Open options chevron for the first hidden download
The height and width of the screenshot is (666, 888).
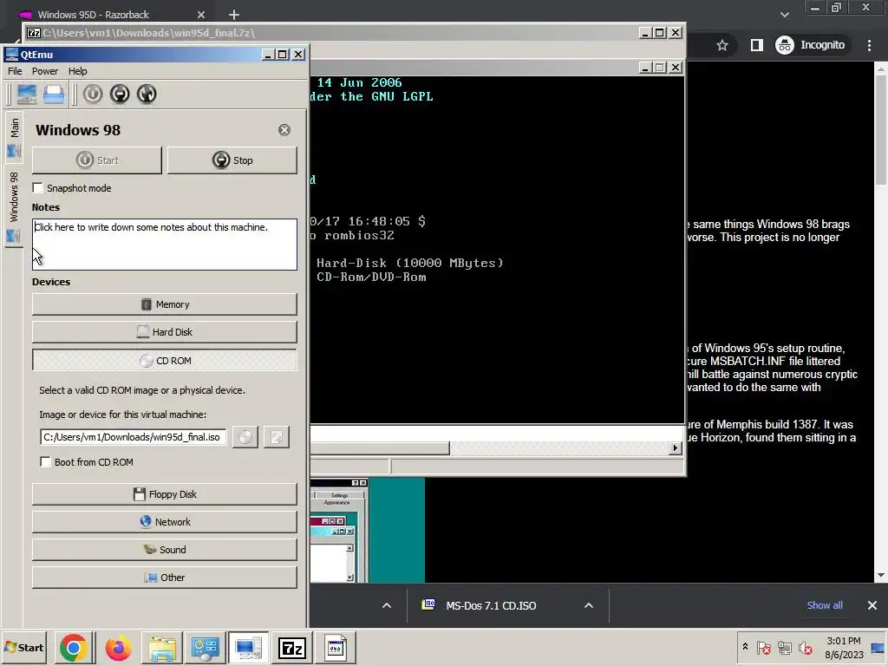pos(387,605)
